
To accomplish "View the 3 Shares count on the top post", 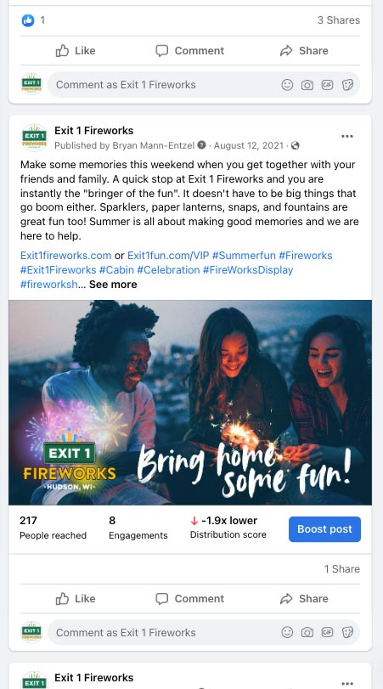I will click(x=339, y=20).
